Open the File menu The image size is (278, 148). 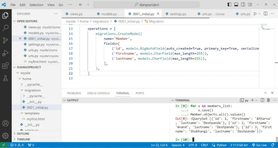[x=13, y=5]
